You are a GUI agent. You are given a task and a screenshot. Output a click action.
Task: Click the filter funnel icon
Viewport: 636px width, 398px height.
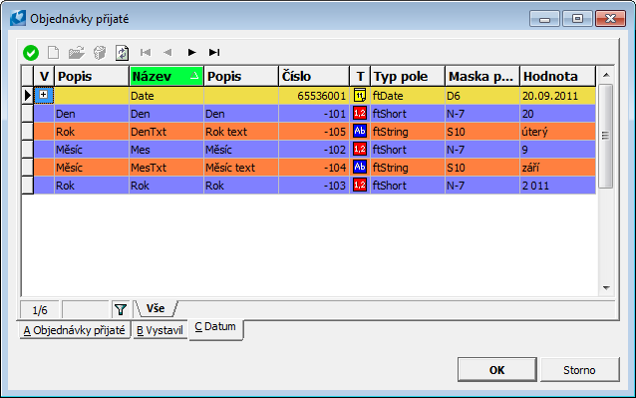point(120,310)
